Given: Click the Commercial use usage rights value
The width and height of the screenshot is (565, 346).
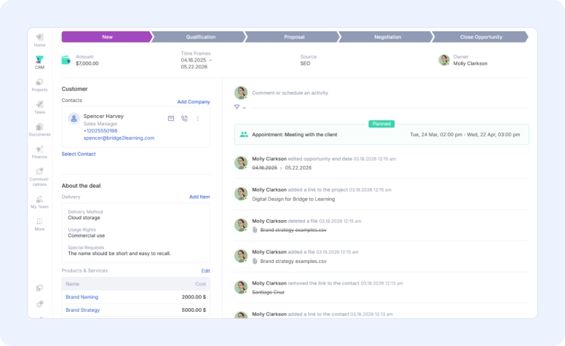Looking at the screenshot, I should tap(87, 236).
